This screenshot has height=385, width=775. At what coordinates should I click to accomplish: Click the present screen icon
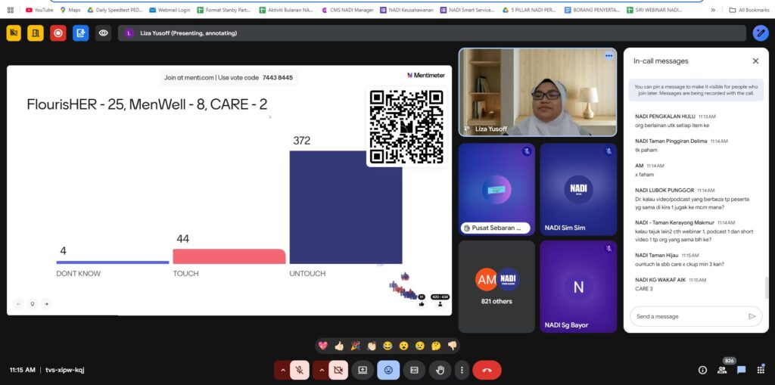click(363, 370)
